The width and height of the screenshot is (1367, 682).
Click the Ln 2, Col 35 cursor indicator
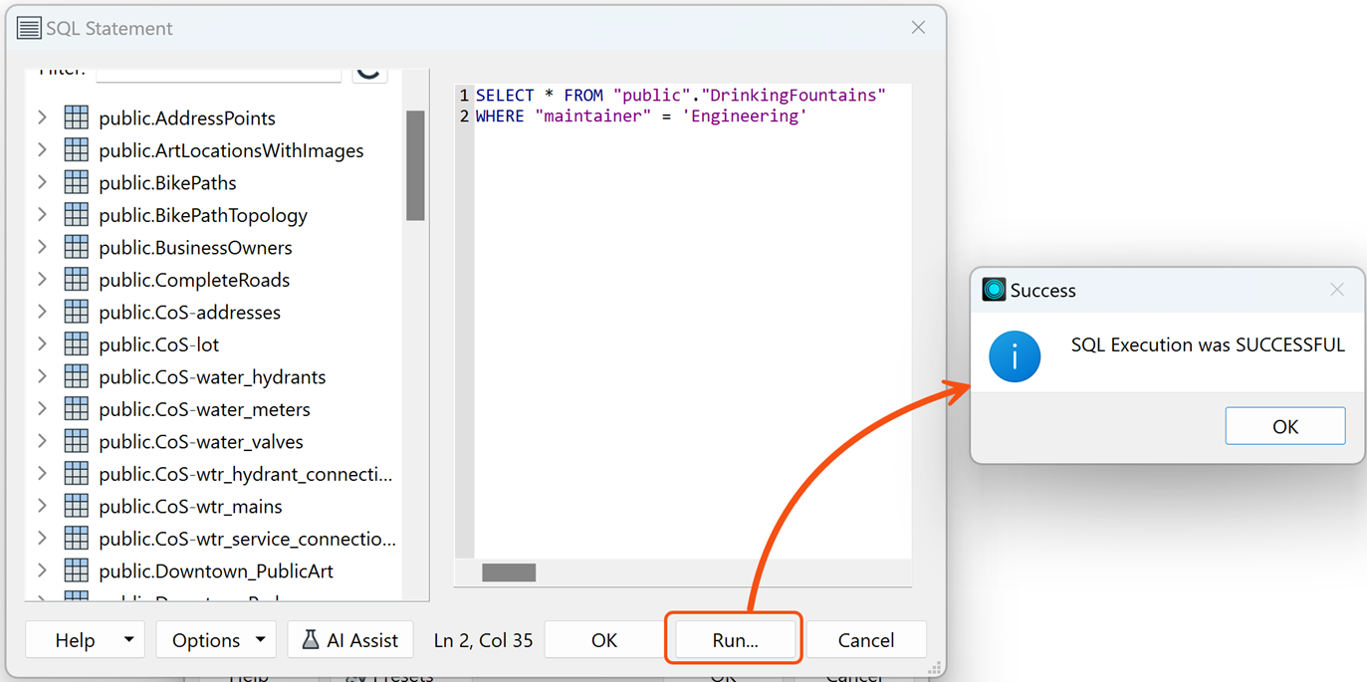tap(483, 640)
